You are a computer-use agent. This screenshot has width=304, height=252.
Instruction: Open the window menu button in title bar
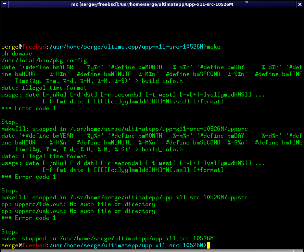[x=4, y=4]
